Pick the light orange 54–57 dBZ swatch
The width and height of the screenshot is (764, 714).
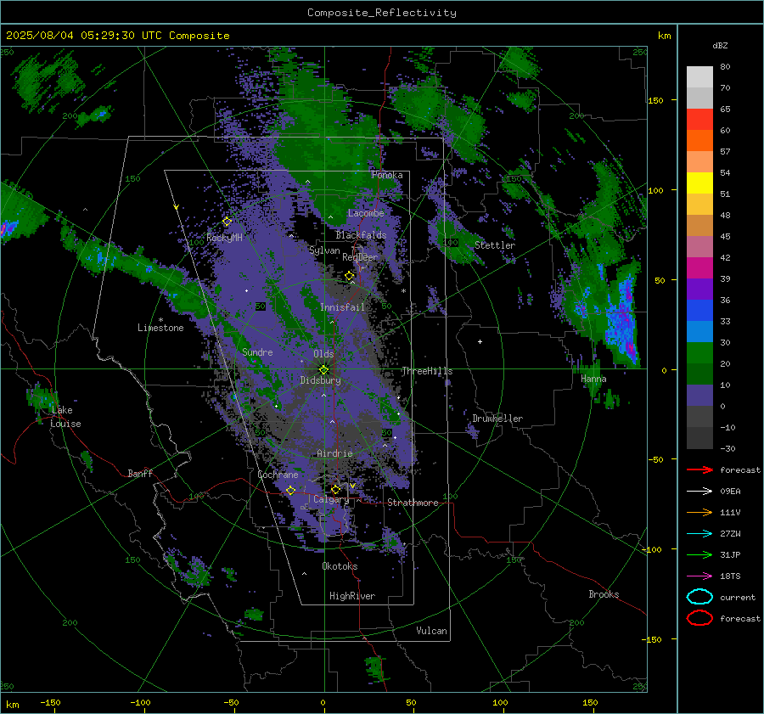pyautogui.click(x=699, y=162)
